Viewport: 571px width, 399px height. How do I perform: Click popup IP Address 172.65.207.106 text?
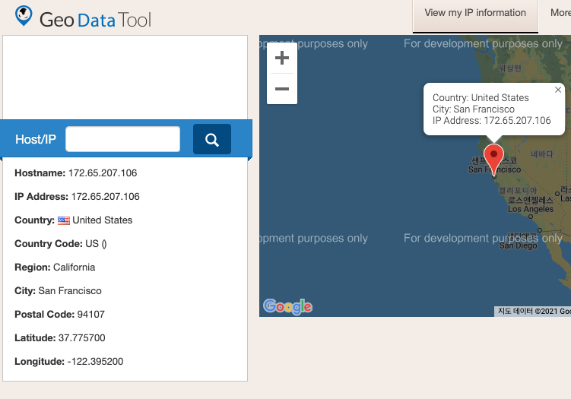(492, 121)
